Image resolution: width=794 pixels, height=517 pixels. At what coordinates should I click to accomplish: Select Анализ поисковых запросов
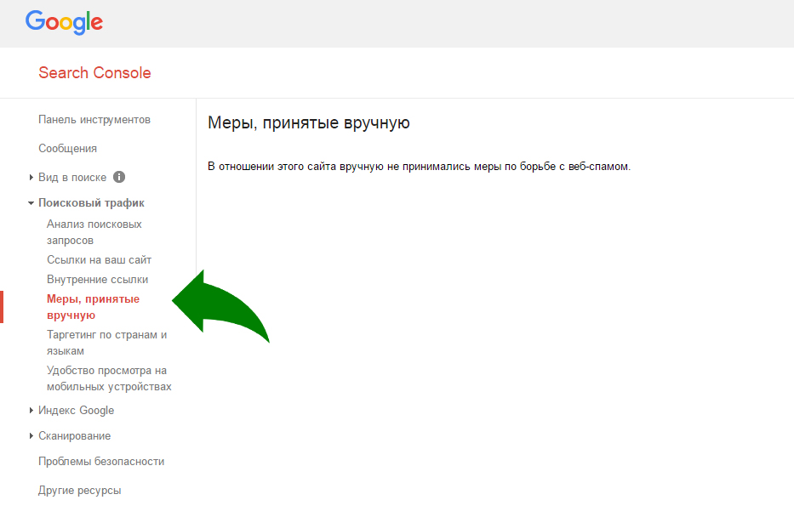94,231
